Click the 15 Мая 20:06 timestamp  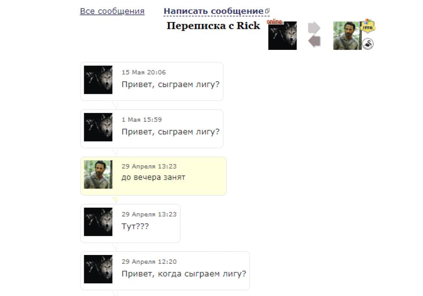144,72
